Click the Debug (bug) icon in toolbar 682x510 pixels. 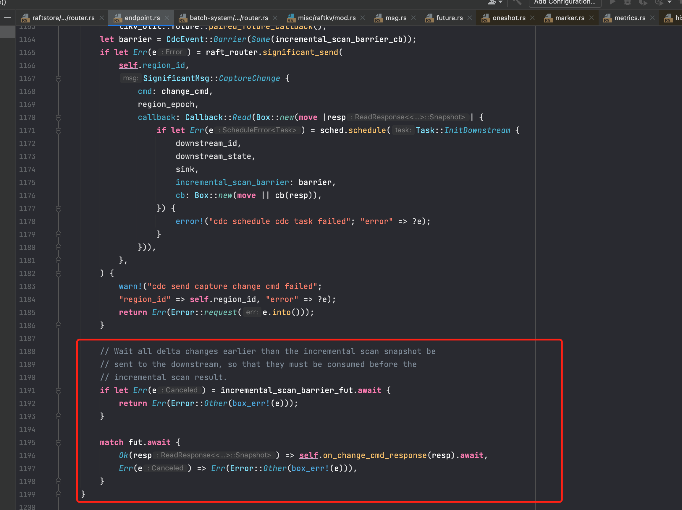tap(627, 2)
